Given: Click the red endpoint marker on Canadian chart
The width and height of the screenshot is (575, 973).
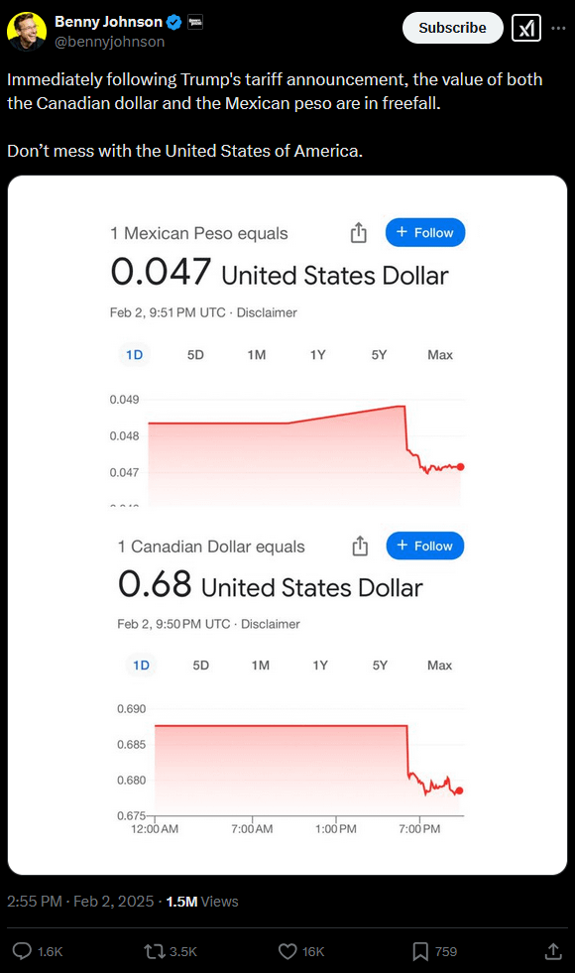Looking at the screenshot, I should point(459,791).
